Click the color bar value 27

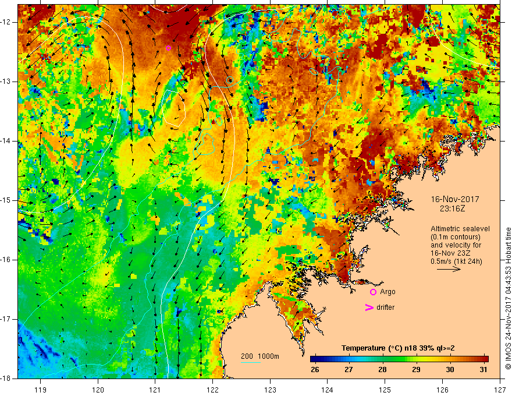tap(349, 370)
